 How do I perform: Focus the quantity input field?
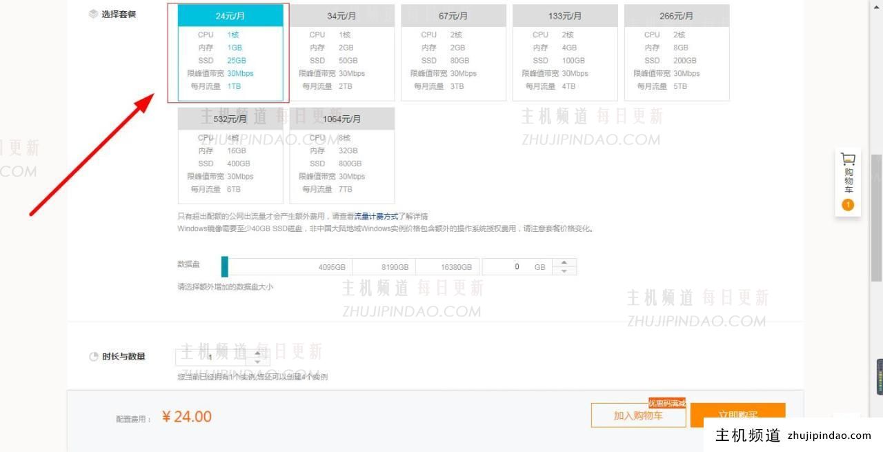point(210,357)
